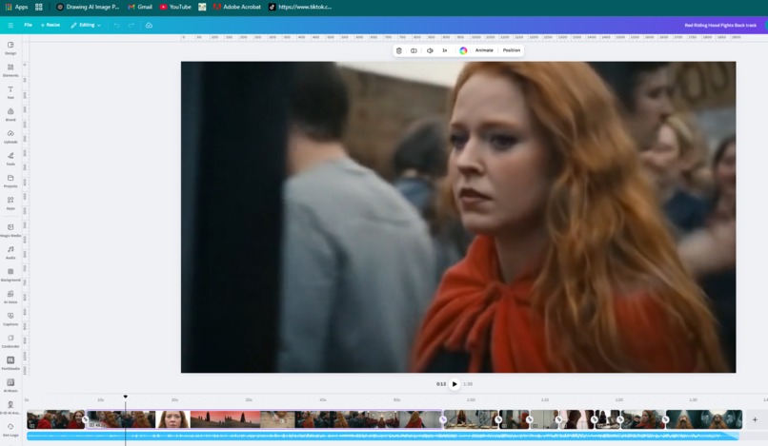Open the AI Music app

10,385
